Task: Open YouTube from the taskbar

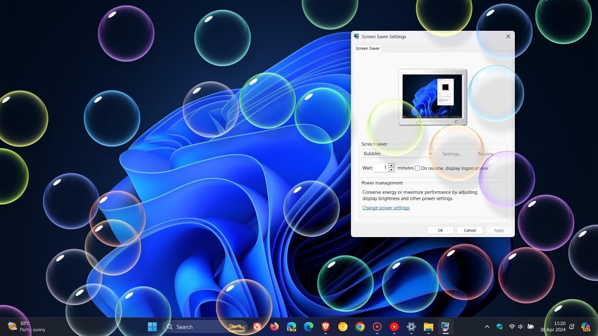Action: pyautogui.click(x=394, y=327)
